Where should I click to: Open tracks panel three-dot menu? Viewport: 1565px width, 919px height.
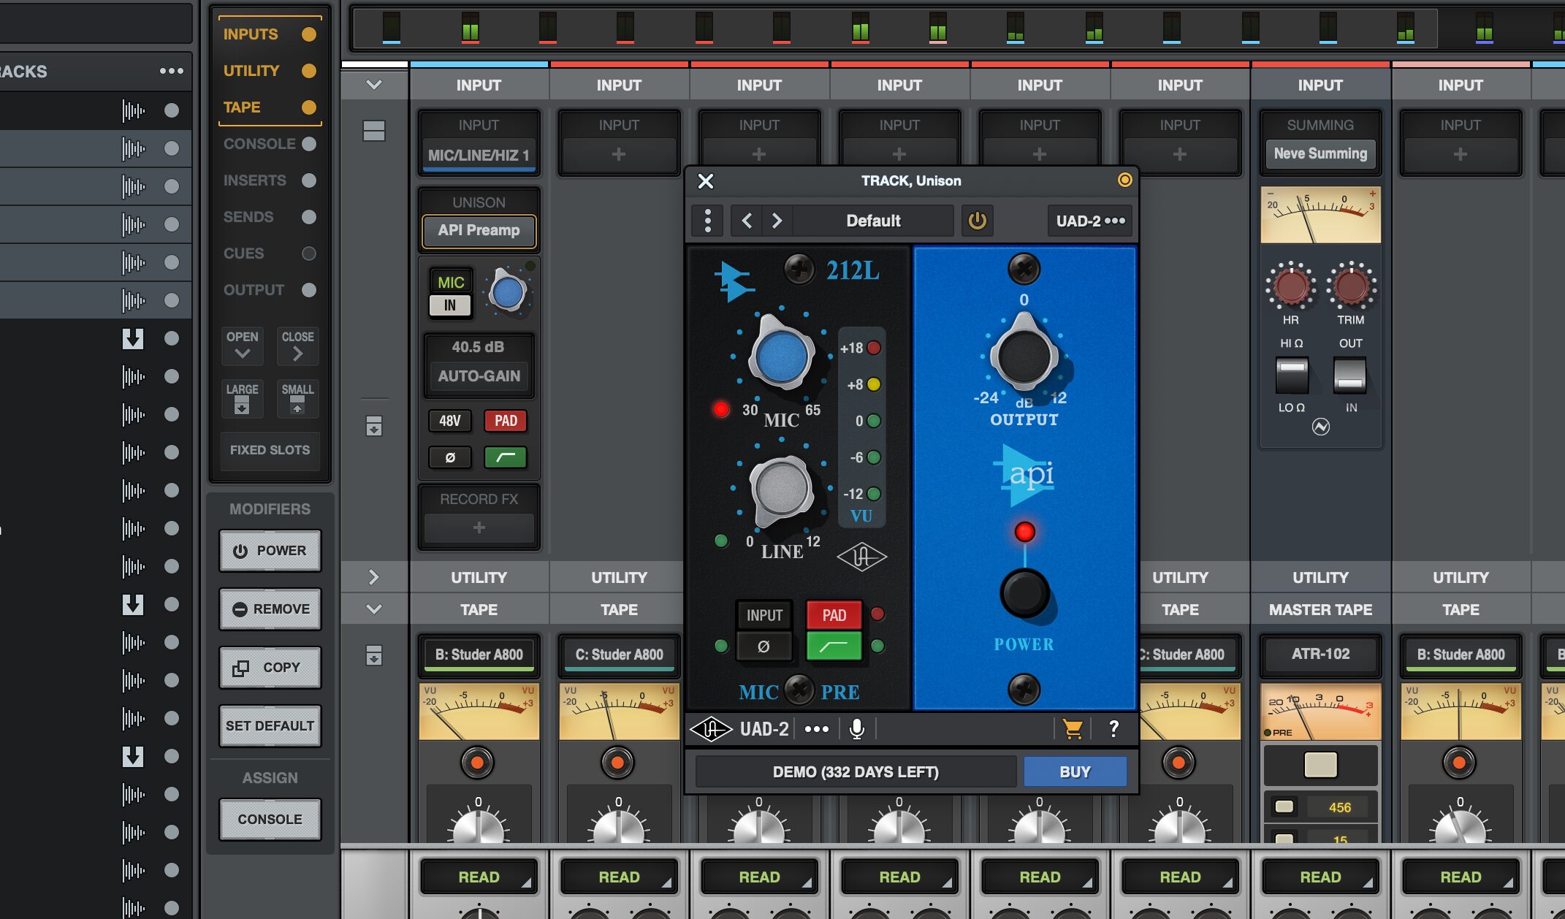point(171,71)
